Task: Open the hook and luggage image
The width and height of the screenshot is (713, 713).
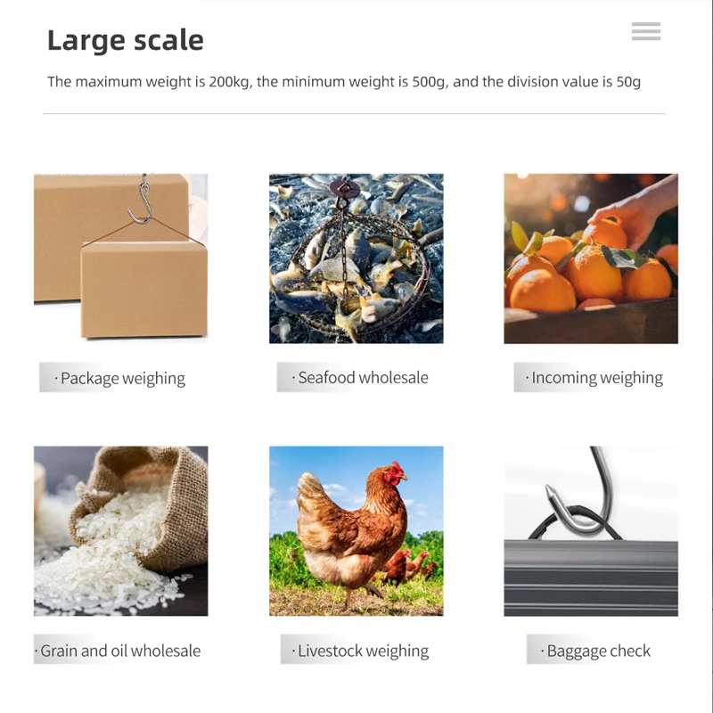Action: [x=591, y=531]
